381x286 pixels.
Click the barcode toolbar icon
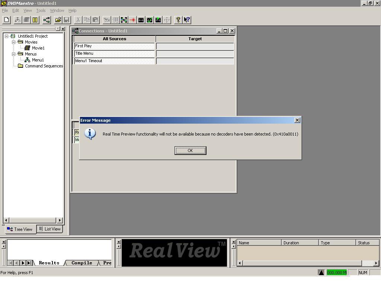coord(116,20)
